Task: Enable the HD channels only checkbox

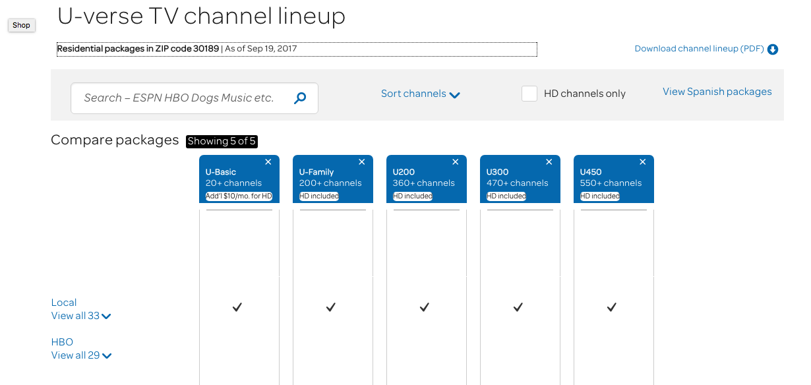Action: (x=529, y=94)
